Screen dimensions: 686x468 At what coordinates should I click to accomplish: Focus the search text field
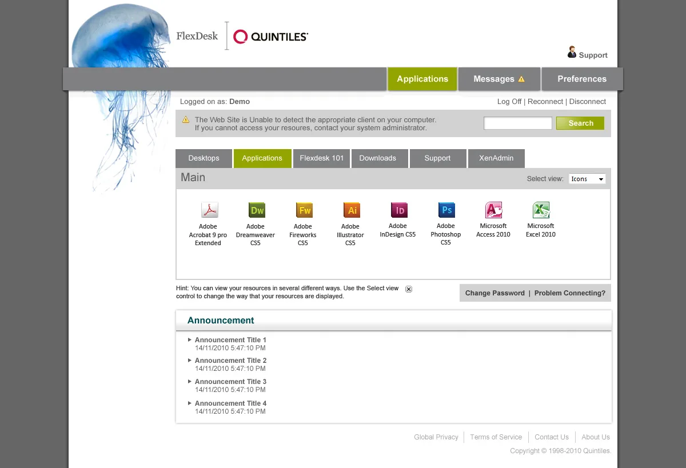coord(518,123)
